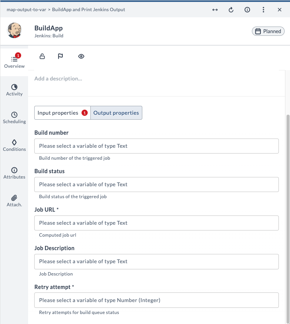Open the Scheduling sidebar section

point(14,118)
